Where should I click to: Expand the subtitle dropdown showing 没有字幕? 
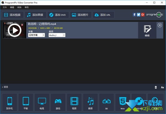(x=37, y=35)
